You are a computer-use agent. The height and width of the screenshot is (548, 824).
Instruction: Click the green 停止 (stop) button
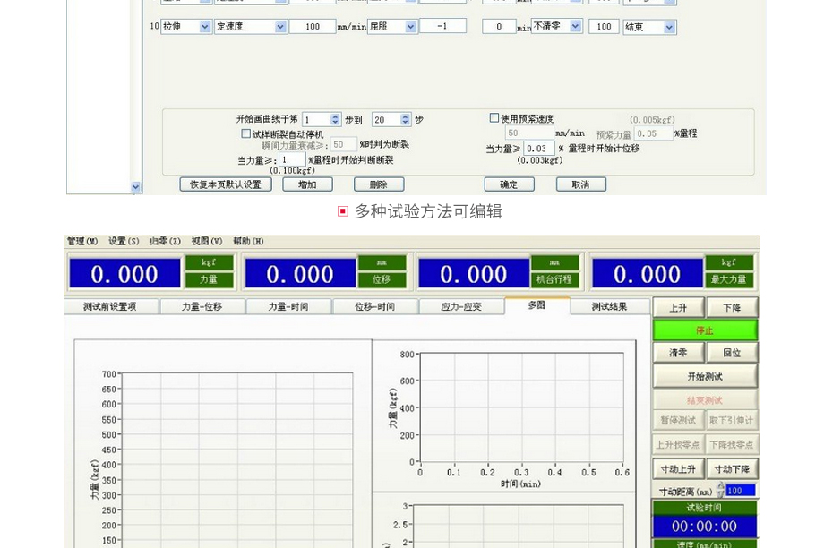pos(705,330)
